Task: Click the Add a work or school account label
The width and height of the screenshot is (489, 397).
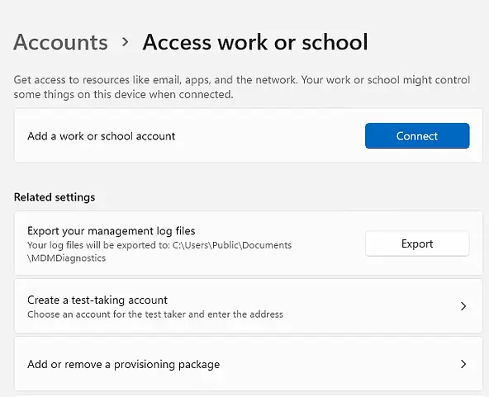Action: coord(102,136)
